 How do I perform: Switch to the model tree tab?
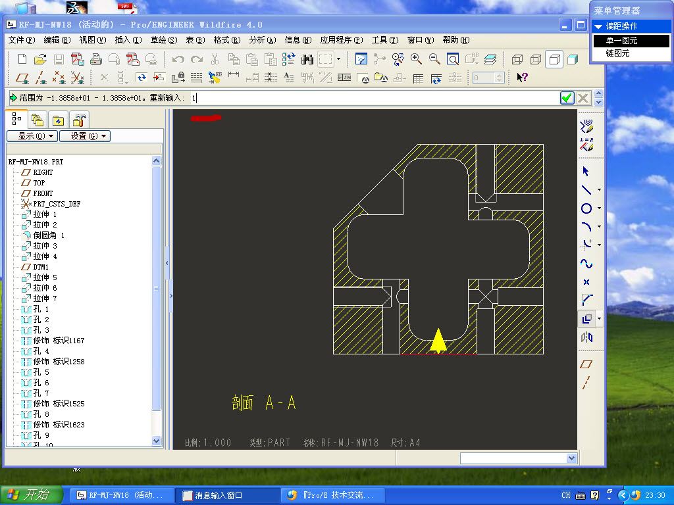[16, 119]
